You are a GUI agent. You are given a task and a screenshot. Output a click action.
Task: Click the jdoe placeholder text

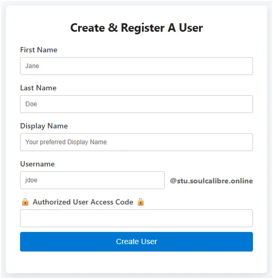(31, 180)
